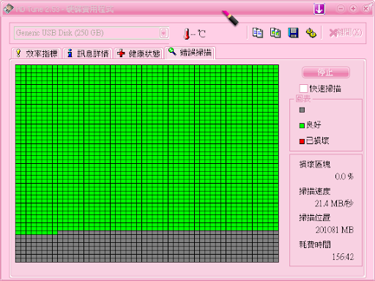Screen dimensions: 375x281
Task: Click the 離開 exit button
Action: (345, 33)
